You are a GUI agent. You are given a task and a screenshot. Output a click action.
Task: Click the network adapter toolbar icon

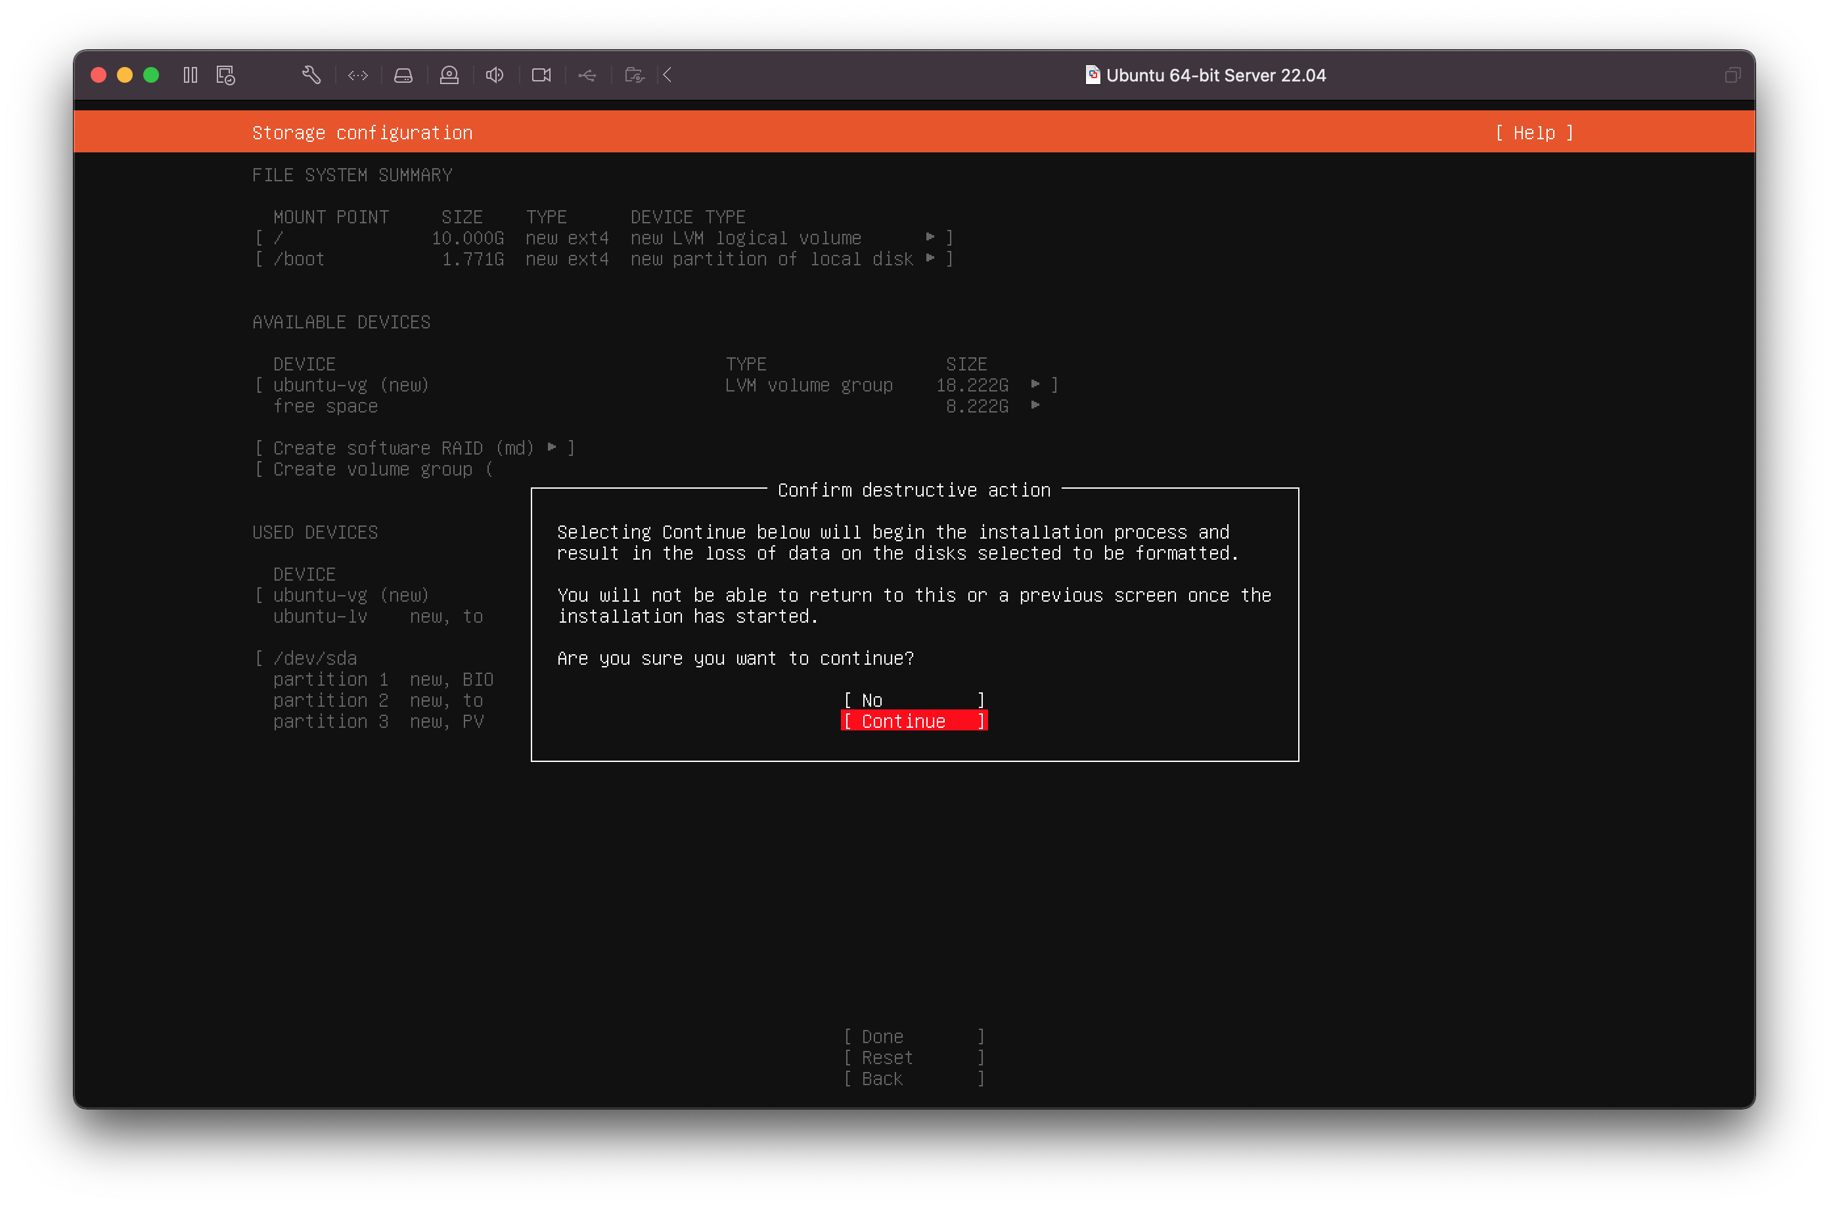[x=357, y=75]
